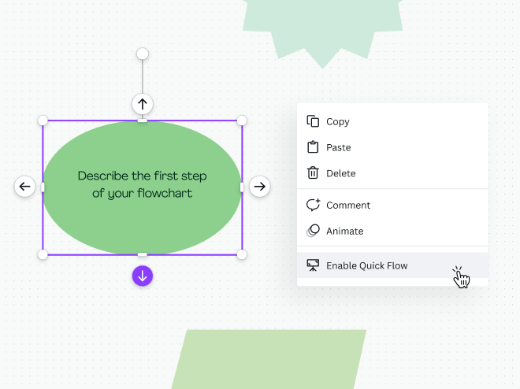Click the top-right corner resize handle
Screen dimensions: 520x389
click(242, 120)
